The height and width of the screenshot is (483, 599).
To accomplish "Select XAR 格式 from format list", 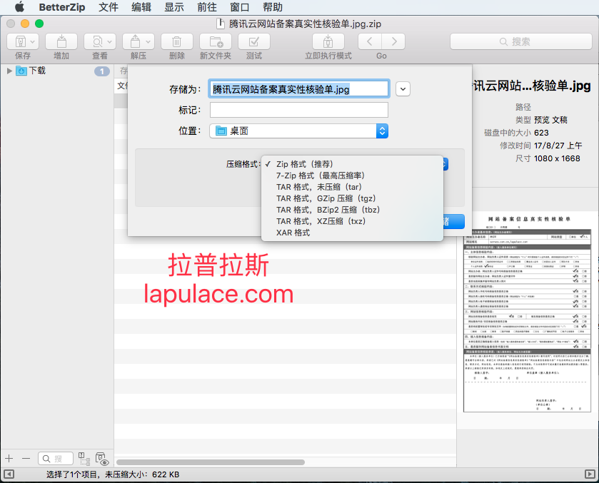I will pyautogui.click(x=293, y=233).
